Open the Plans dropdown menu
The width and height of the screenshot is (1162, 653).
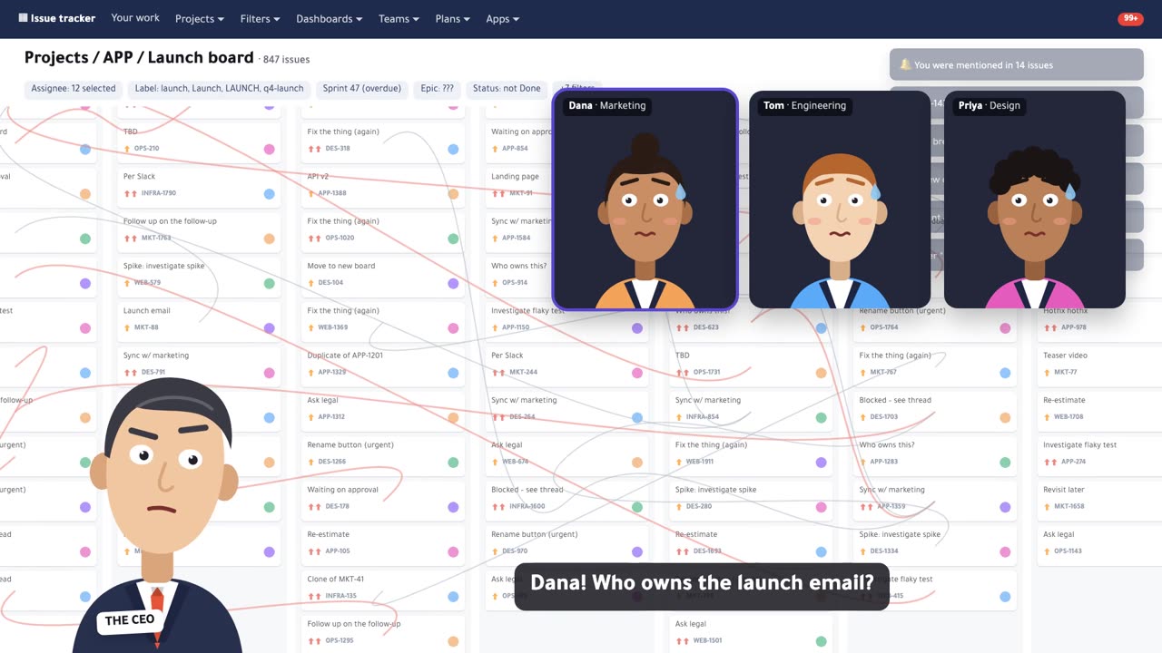(452, 18)
